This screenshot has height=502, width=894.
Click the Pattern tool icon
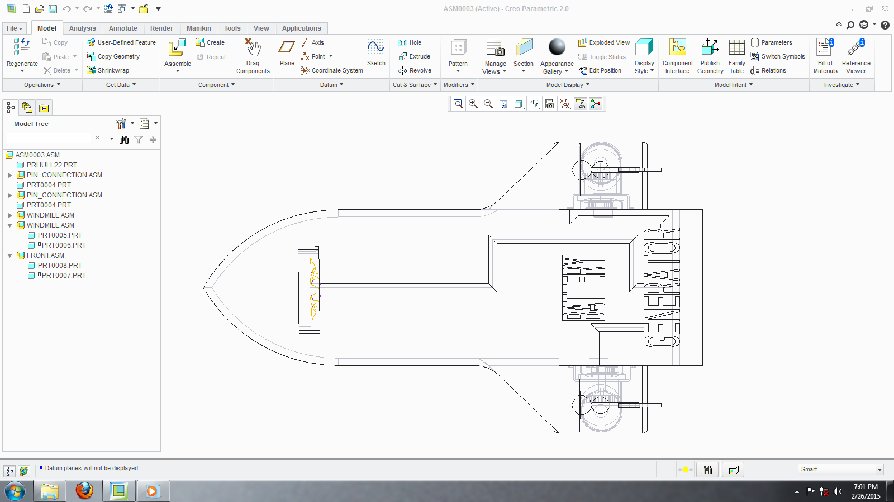458,48
